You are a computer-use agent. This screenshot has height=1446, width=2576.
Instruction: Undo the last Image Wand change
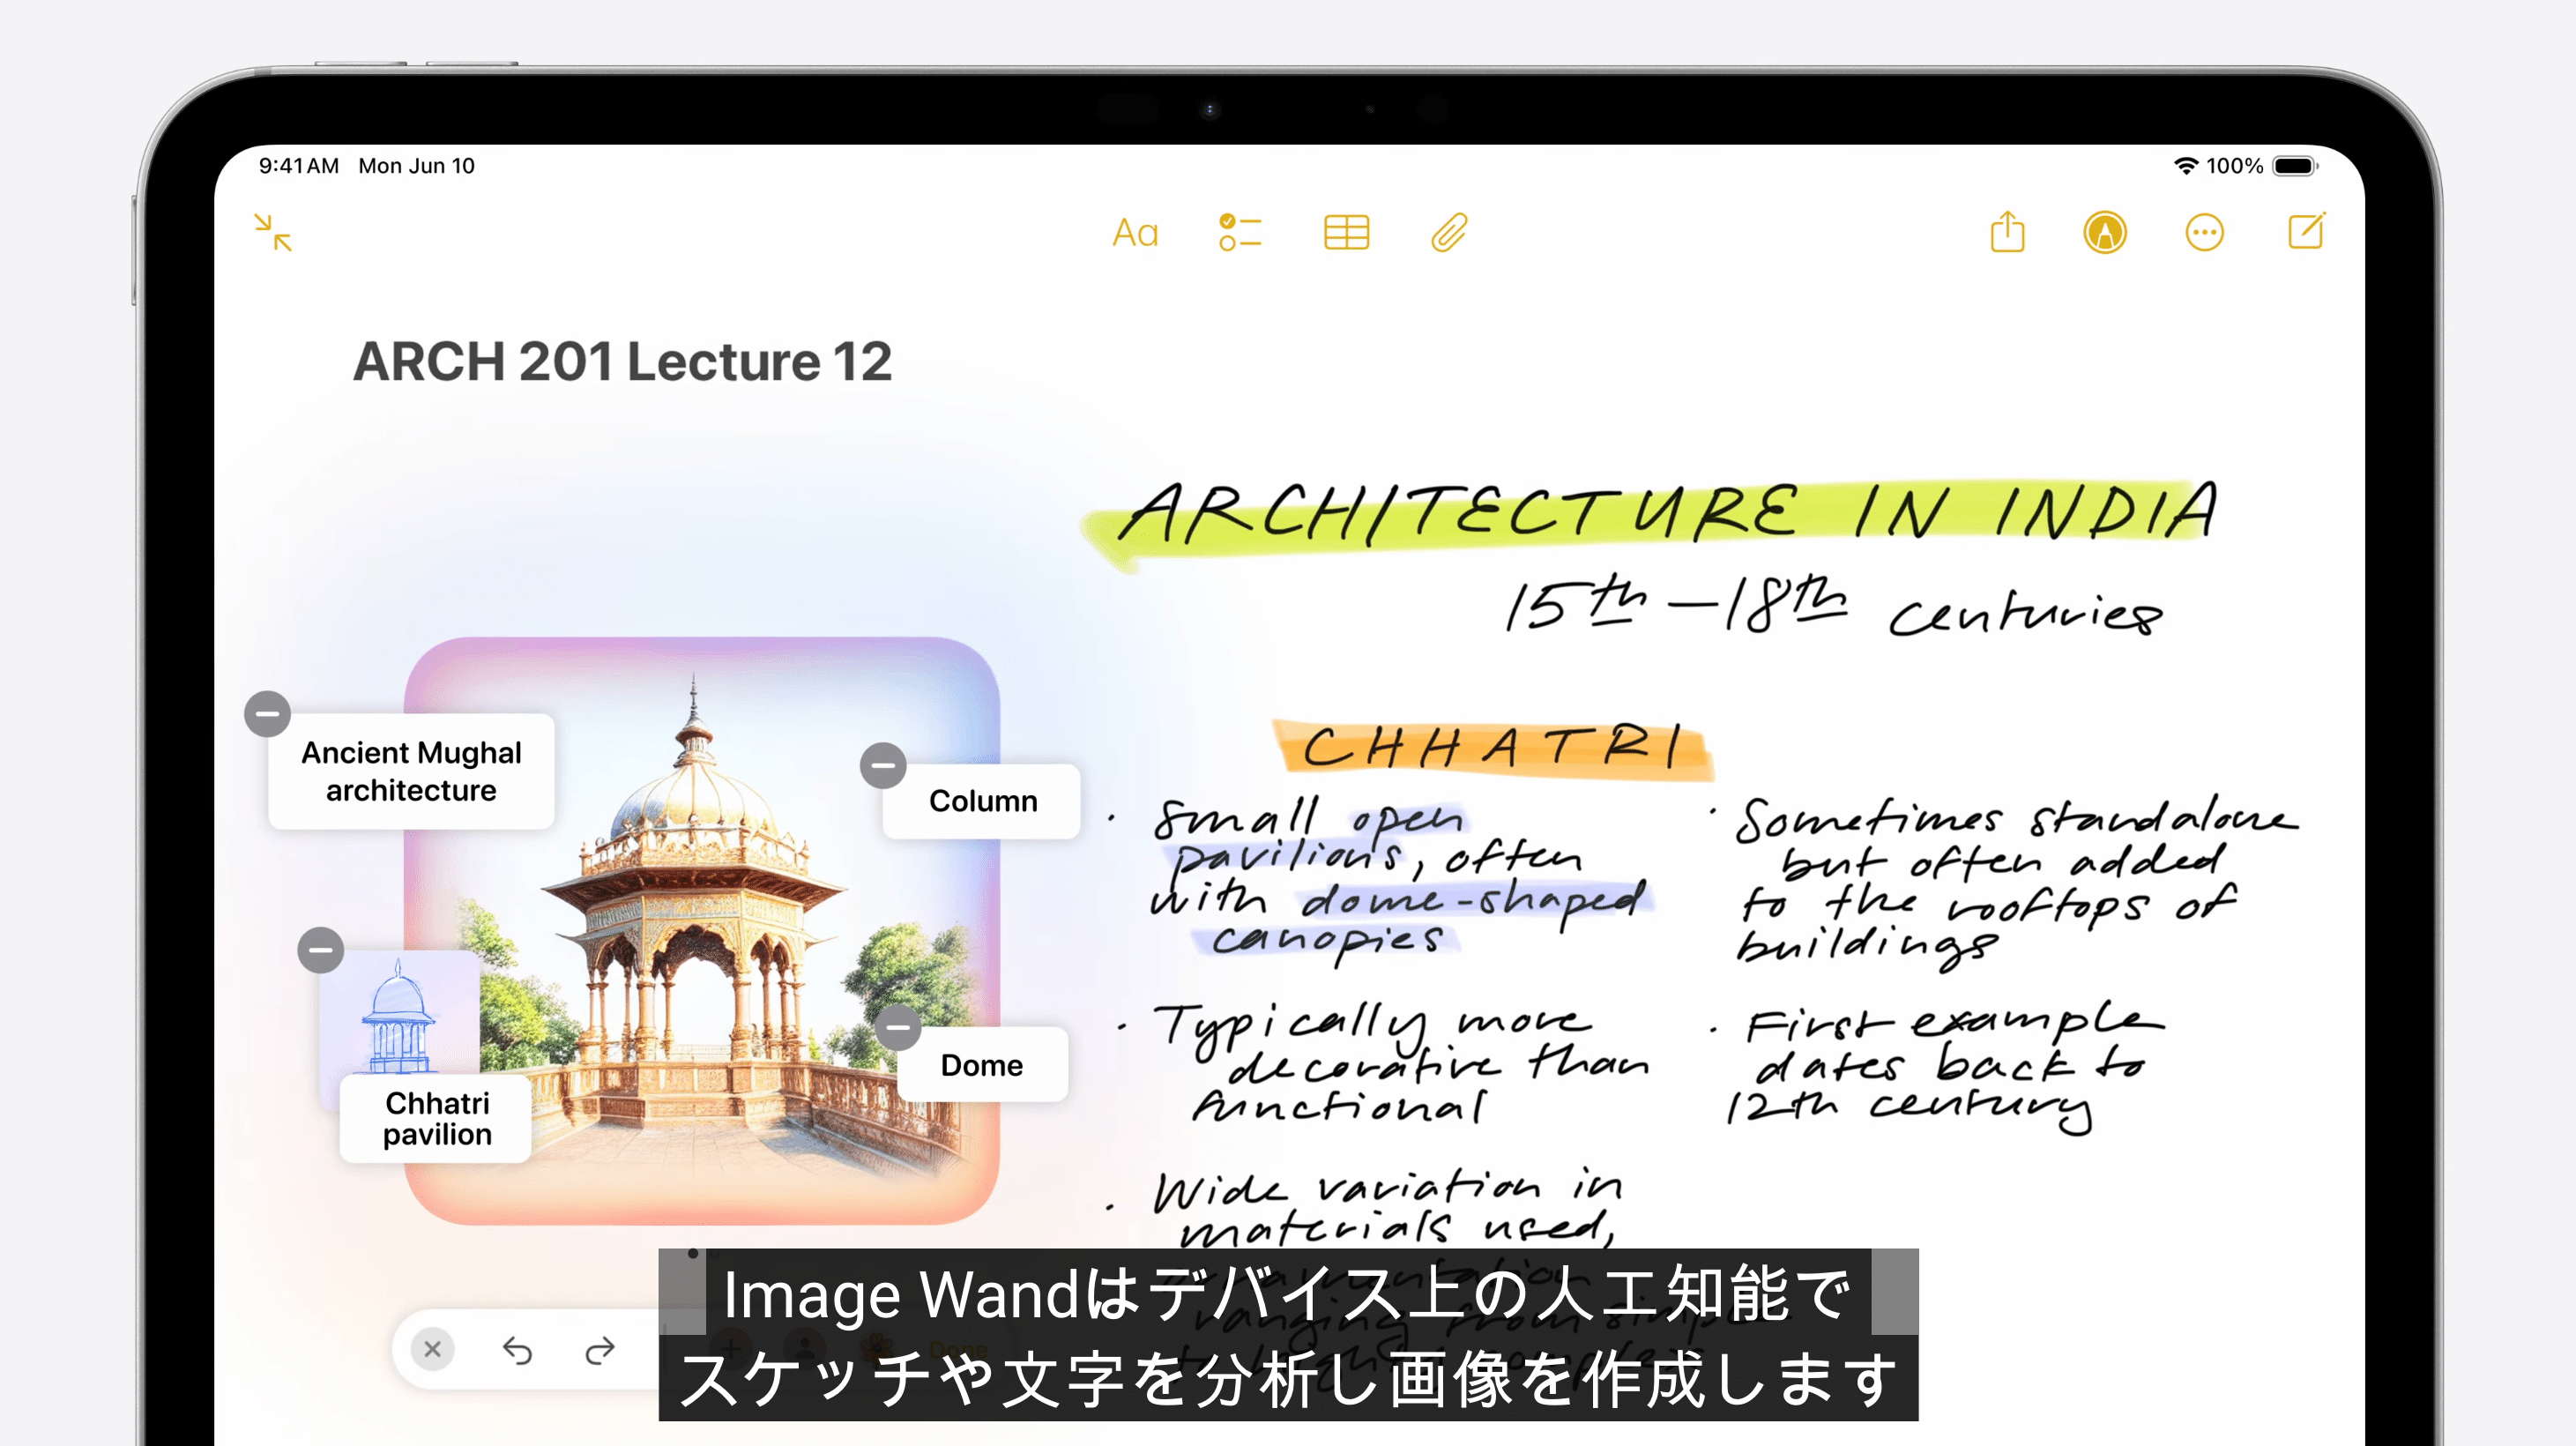[517, 1351]
